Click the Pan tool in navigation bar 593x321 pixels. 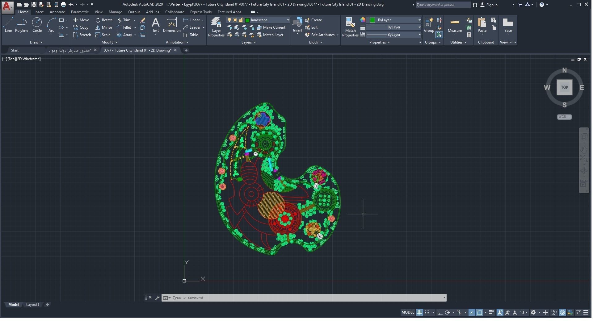(584, 150)
